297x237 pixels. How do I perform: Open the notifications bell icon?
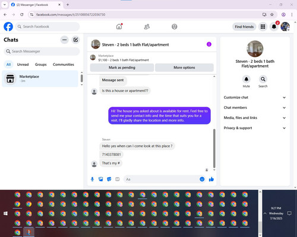[x=274, y=27]
